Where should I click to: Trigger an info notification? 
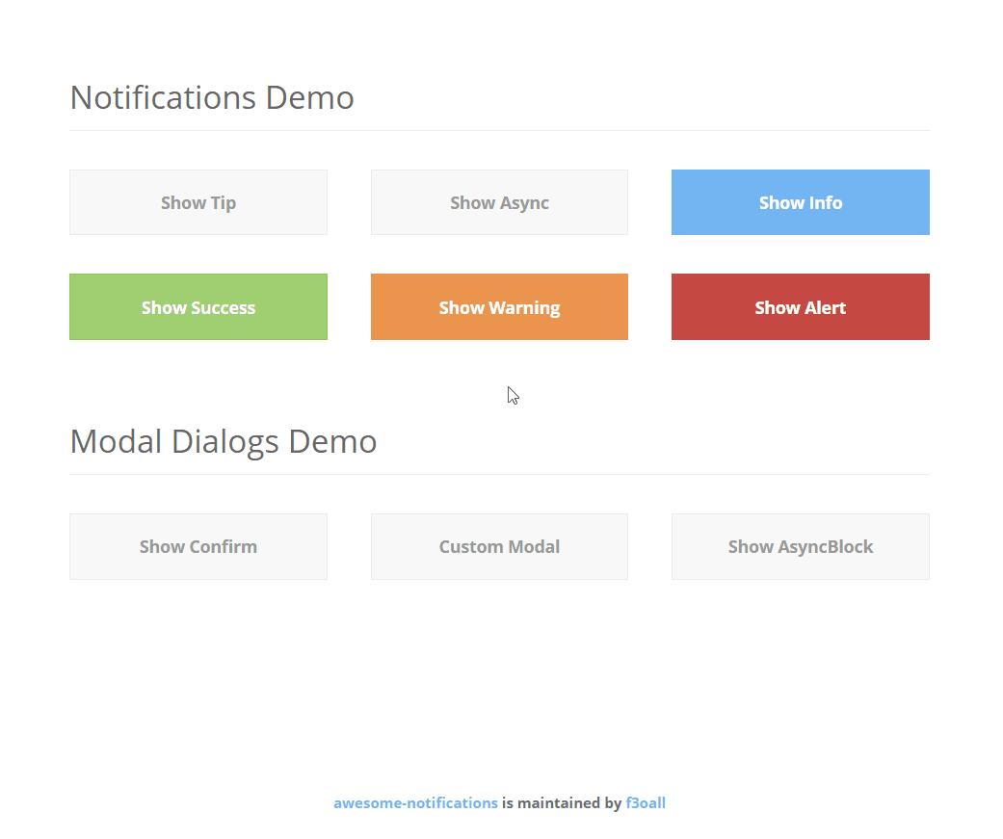[x=800, y=202]
